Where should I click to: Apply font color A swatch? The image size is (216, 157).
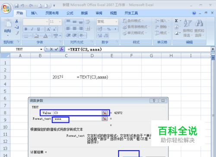coord(45,35)
